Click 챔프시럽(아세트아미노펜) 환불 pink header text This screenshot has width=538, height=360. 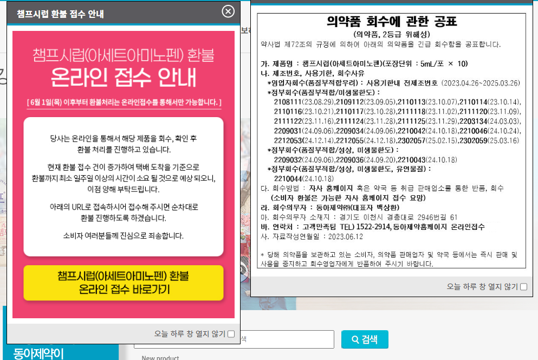coord(124,55)
